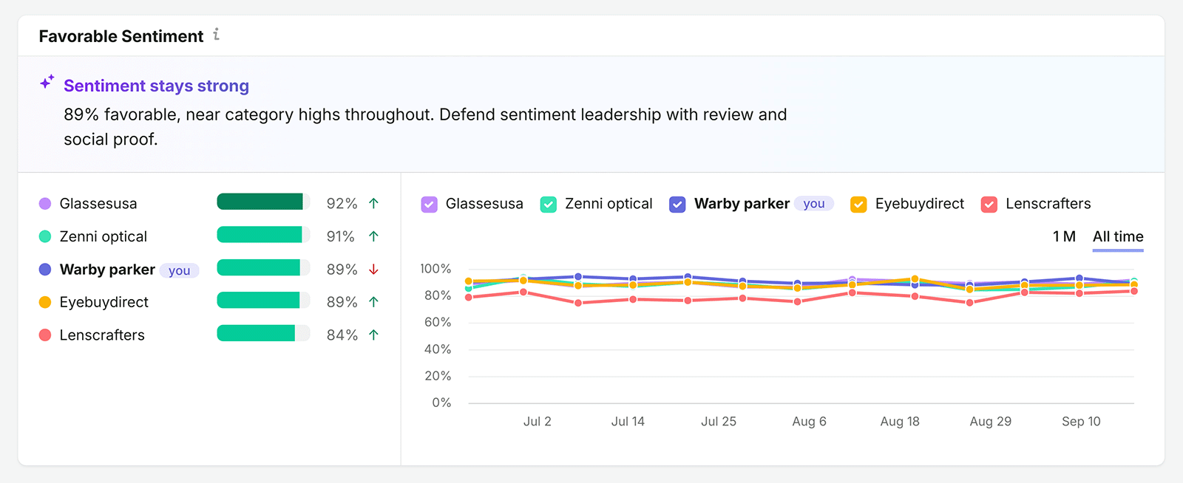Uncheck the Zenni optical chart checkbox
The width and height of the screenshot is (1183, 483).
[x=549, y=205]
